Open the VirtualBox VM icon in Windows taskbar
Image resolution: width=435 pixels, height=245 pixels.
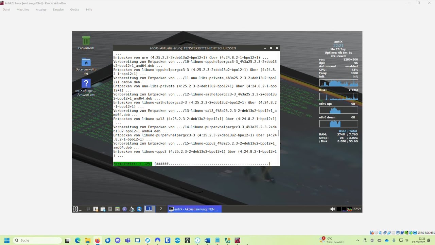click(238, 240)
